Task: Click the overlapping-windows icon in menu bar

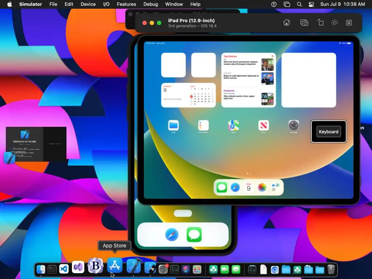Action: (x=287, y=4)
